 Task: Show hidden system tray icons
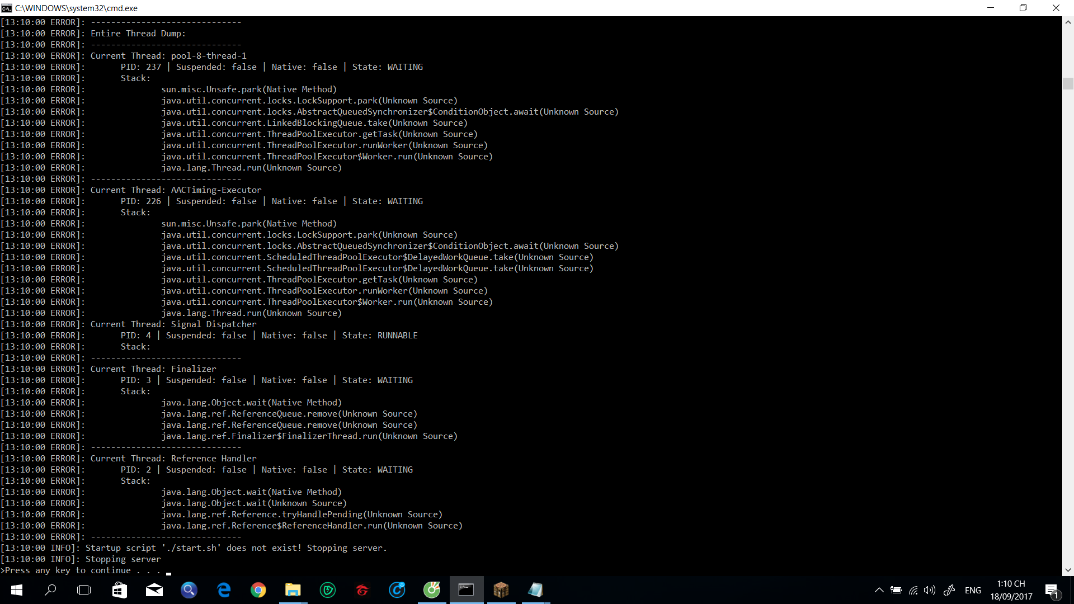879,590
